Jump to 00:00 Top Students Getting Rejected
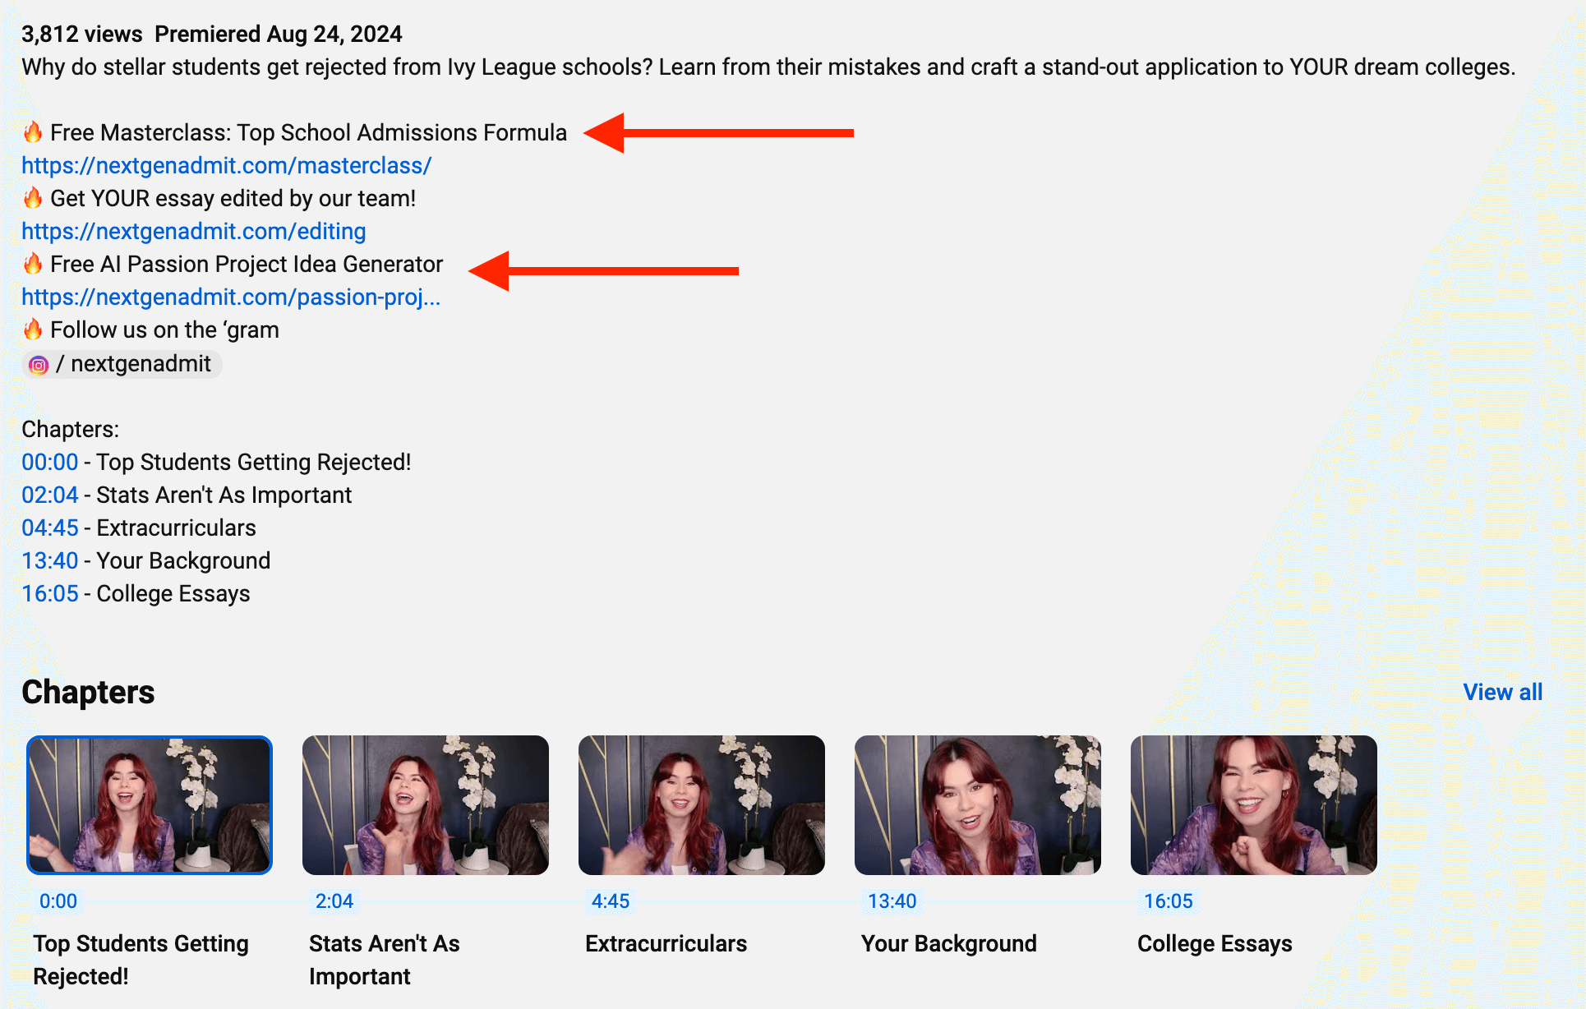Image resolution: width=1586 pixels, height=1009 pixels. coord(50,462)
